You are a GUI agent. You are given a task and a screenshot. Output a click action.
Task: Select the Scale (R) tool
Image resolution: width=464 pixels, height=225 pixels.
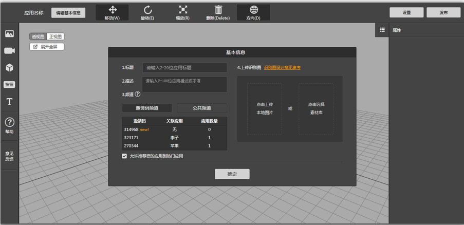pos(182,13)
